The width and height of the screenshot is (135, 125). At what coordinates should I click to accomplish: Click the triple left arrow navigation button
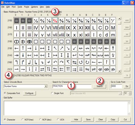(127, 21)
